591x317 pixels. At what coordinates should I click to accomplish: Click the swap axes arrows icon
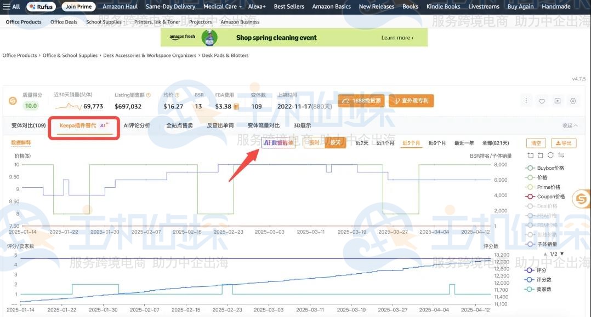click(561, 155)
